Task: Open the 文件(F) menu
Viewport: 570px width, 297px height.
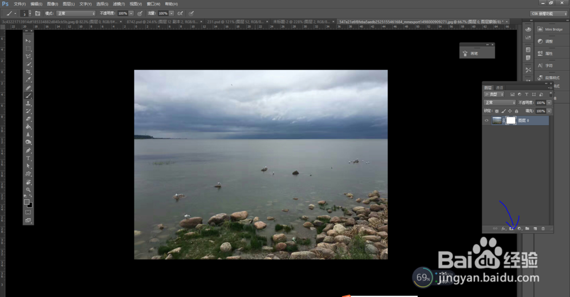Action: [x=19, y=4]
